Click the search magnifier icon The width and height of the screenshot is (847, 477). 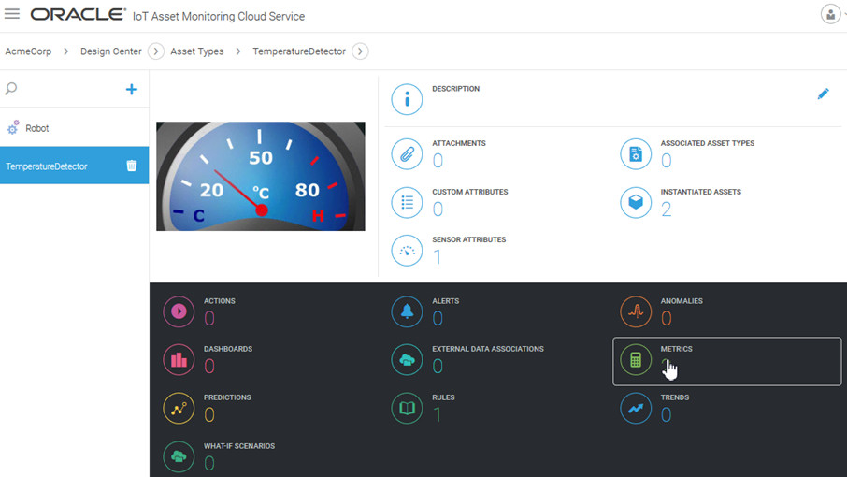coord(11,89)
